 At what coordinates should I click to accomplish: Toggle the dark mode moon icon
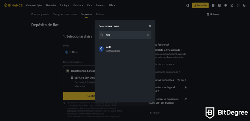[244, 5]
